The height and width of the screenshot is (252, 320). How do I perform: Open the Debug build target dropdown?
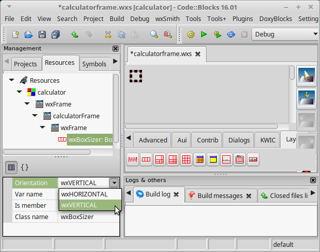pos(285,34)
